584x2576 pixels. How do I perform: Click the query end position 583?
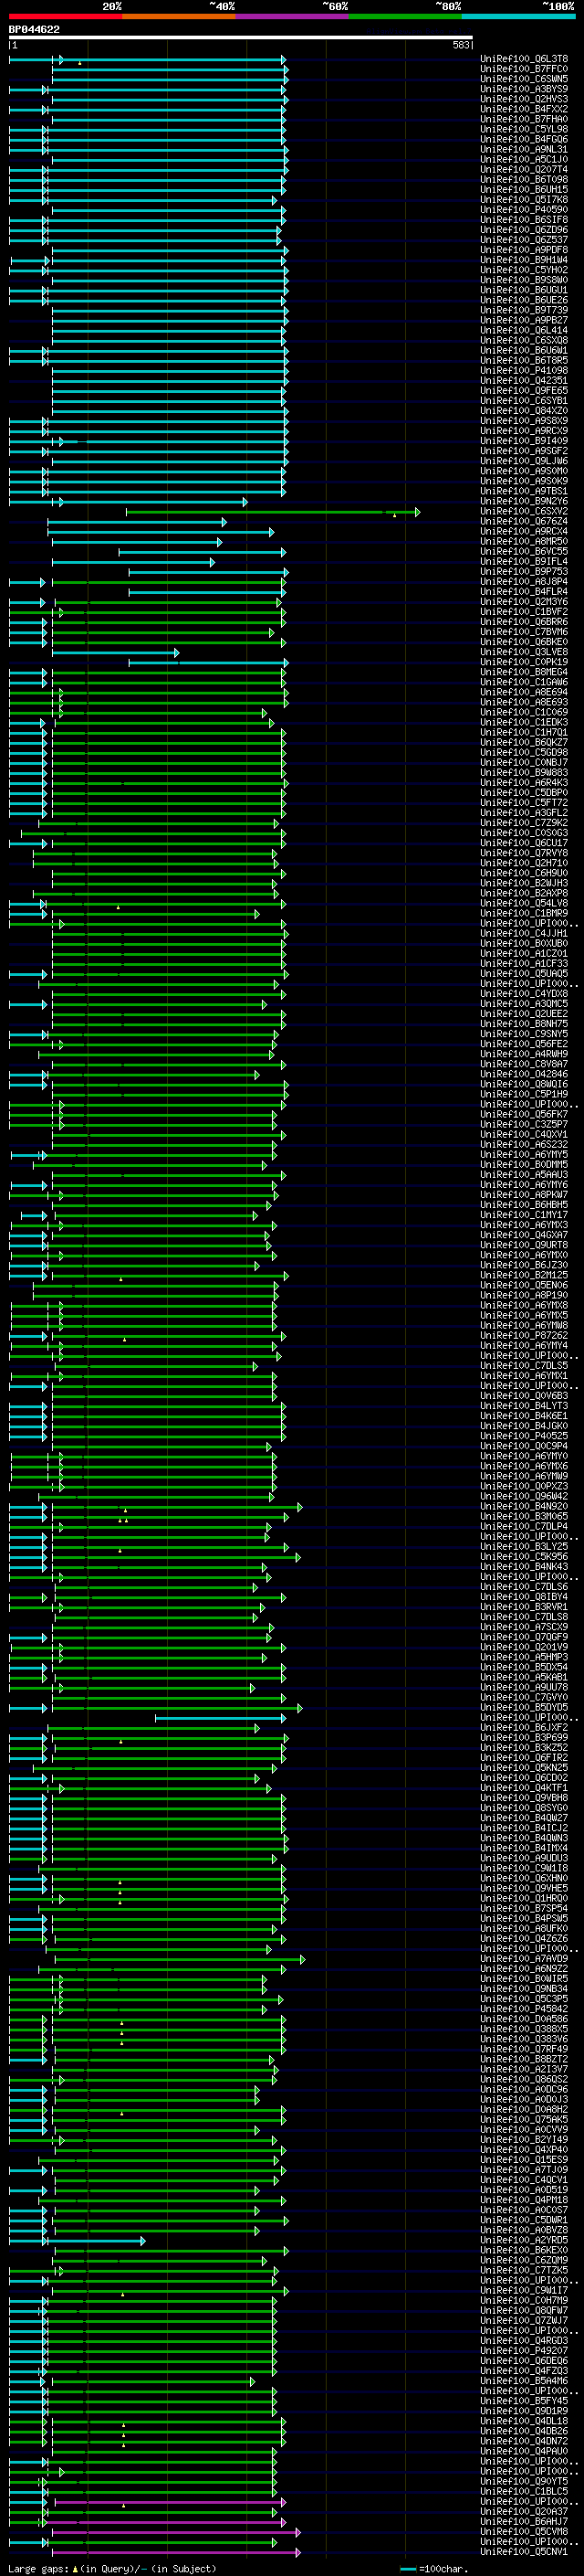coord(460,45)
